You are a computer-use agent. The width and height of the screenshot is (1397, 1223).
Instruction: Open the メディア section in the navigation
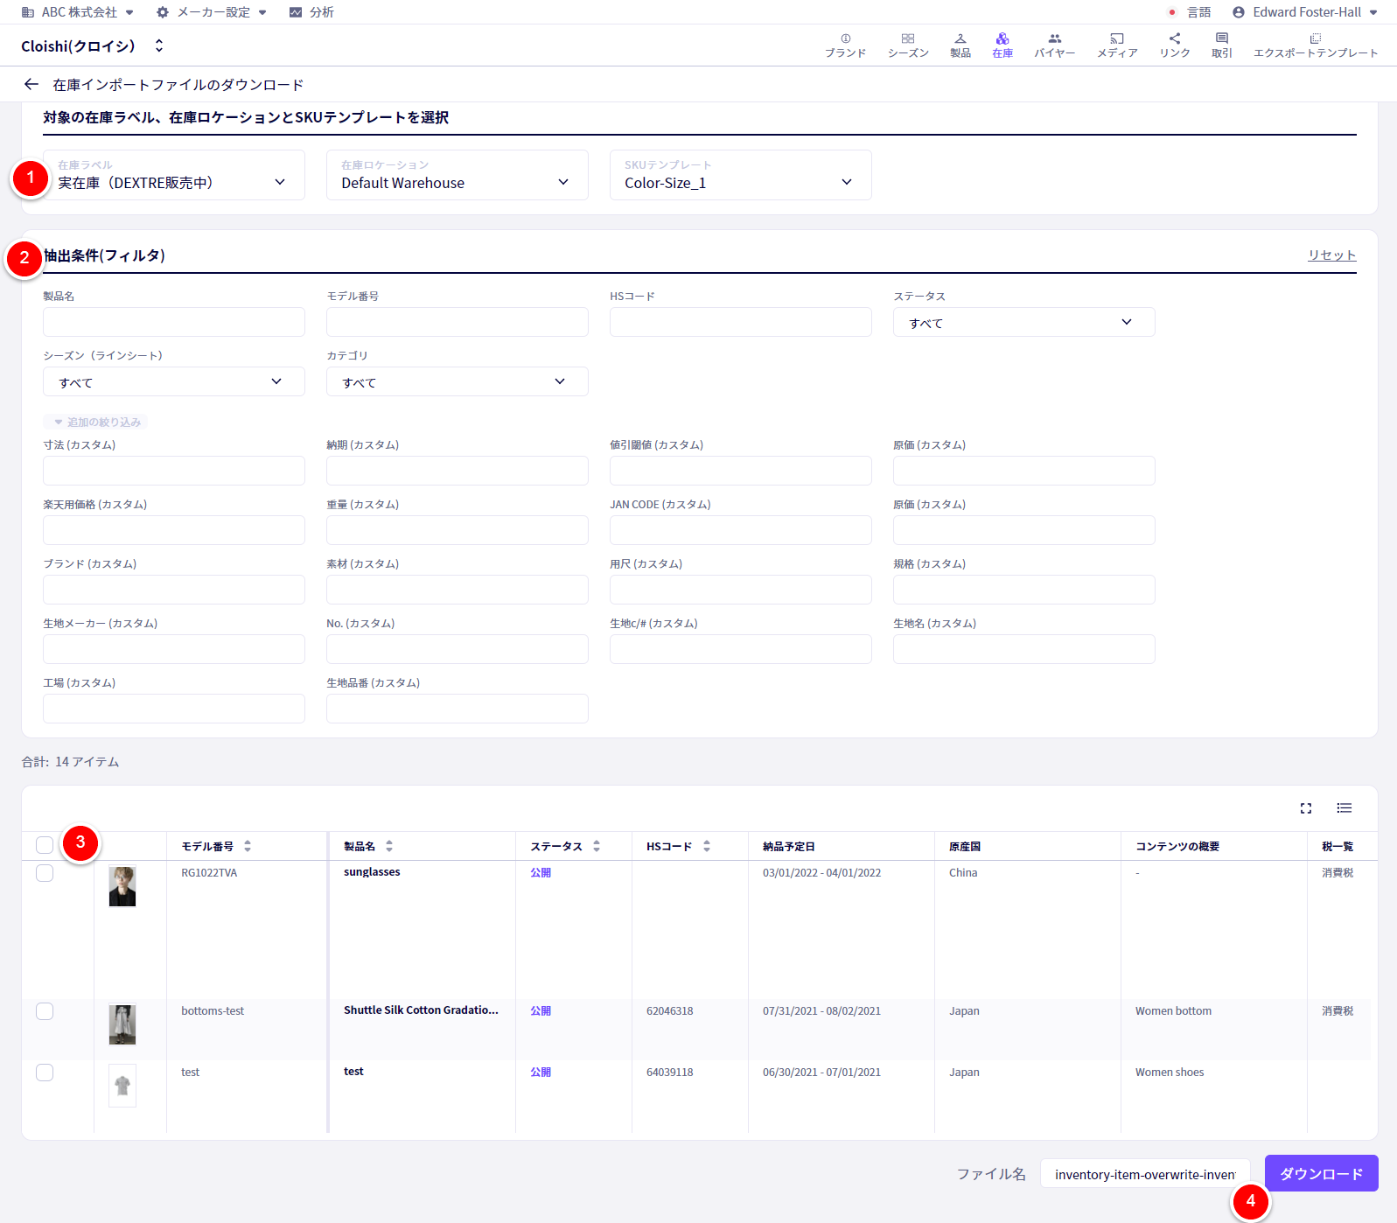point(1117,45)
